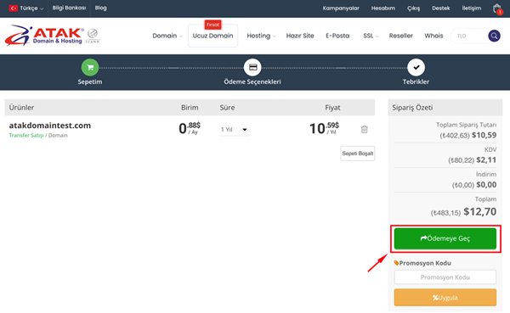
Task: Click the Uygula promo button
Action: (x=445, y=298)
